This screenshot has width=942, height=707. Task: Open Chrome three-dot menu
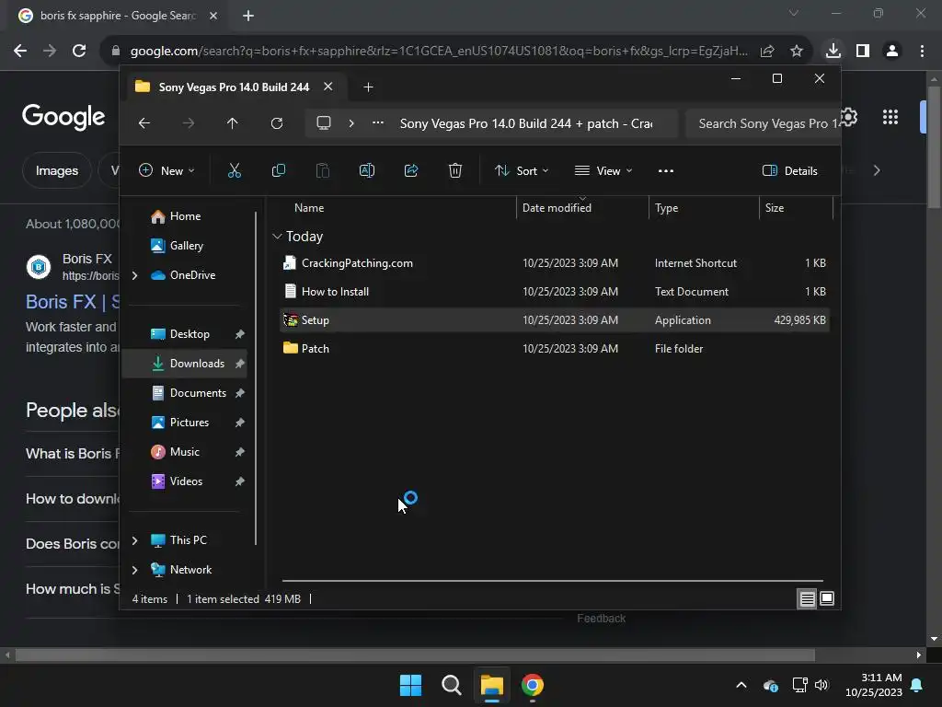click(x=922, y=51)
